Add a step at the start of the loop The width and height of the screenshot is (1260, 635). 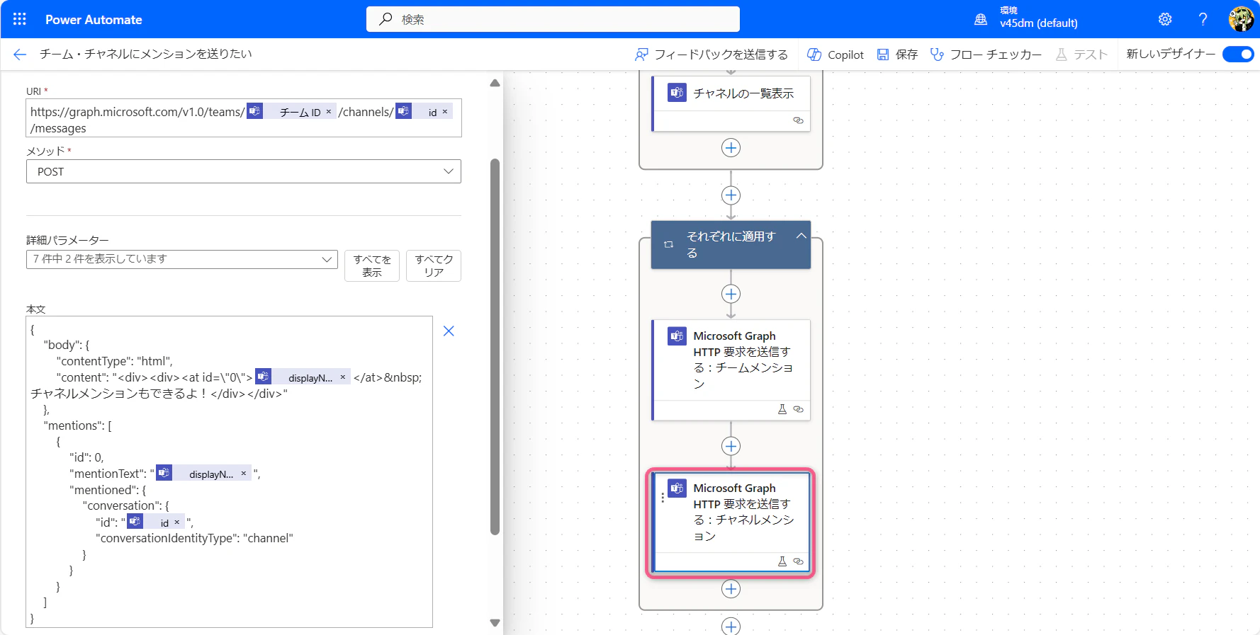click(731, 294)
